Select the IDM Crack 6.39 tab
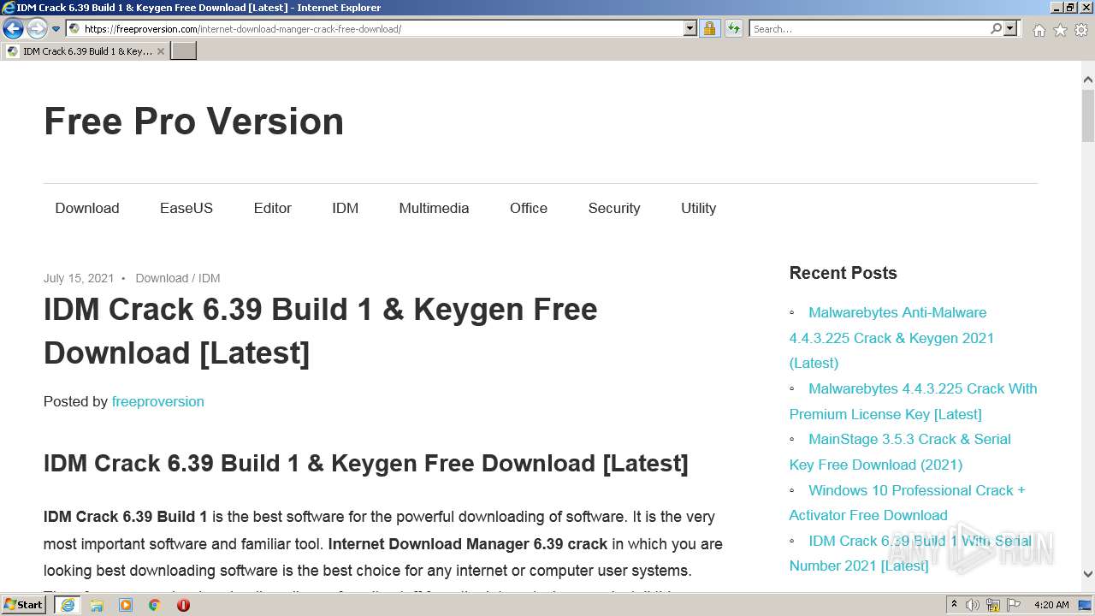The width and height of the screenshot is (1095, 616). pyautogui.click(x=85, y=51)
